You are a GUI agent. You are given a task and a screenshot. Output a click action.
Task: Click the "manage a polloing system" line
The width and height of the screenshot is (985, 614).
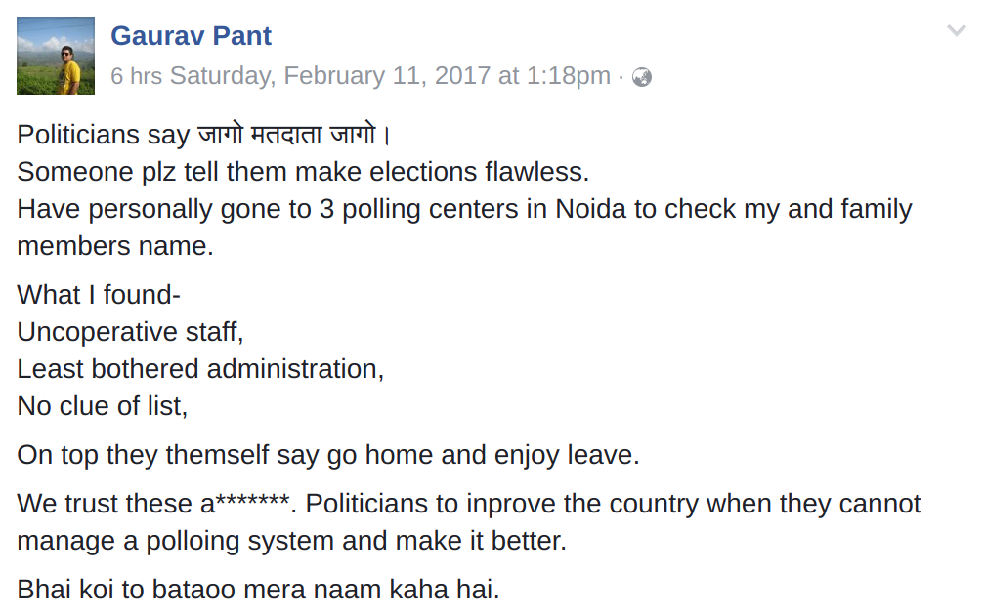[292, 541]
